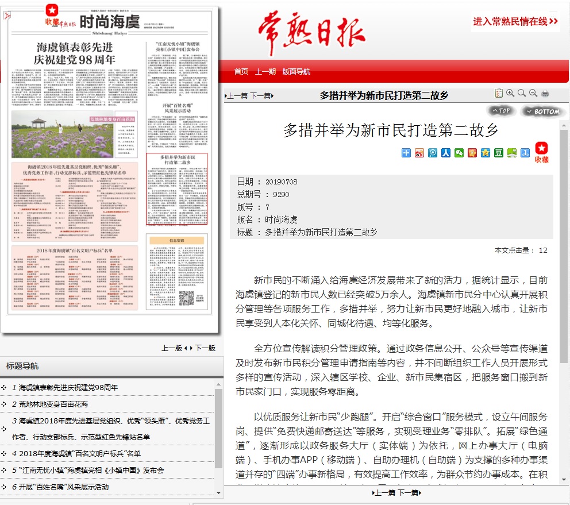Screen dimensions: 570x505
Task: Click the blue number-one share icon
Action: click(x=525, y=153)
